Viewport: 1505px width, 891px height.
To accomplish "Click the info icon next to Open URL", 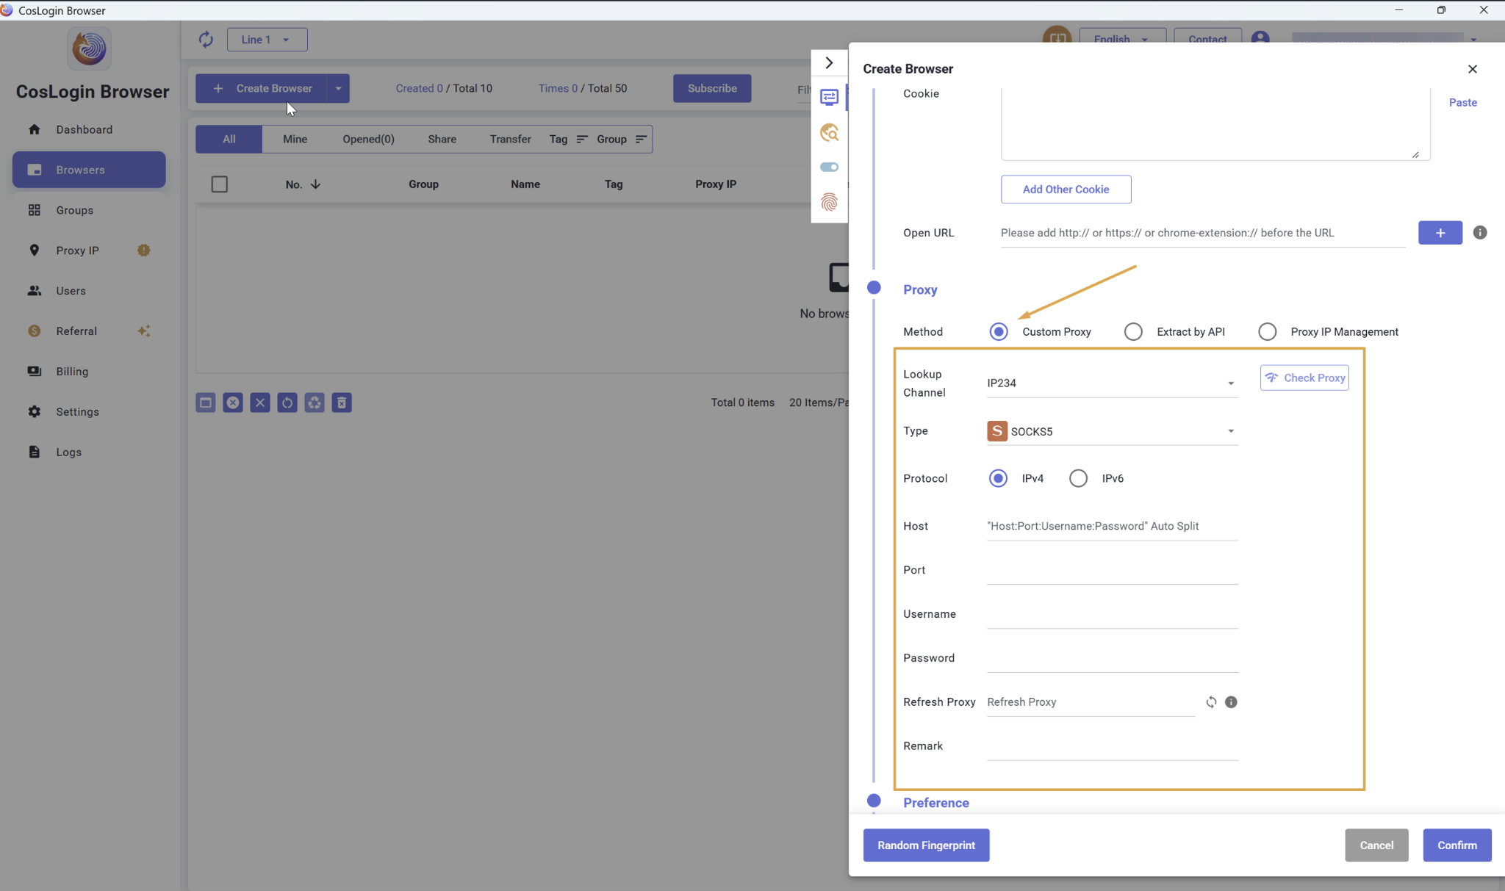I will pyautogui.click(x=1480, y=233).
